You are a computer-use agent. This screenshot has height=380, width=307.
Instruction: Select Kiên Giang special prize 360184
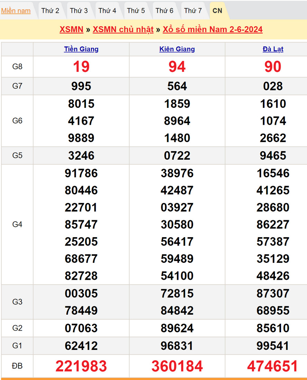pos(177,366)
